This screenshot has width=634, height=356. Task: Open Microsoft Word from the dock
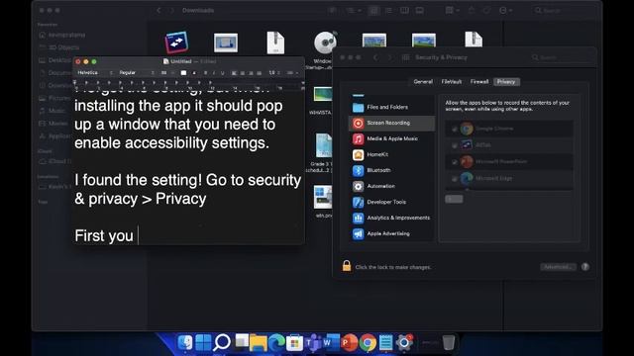[x=331, y=343]
